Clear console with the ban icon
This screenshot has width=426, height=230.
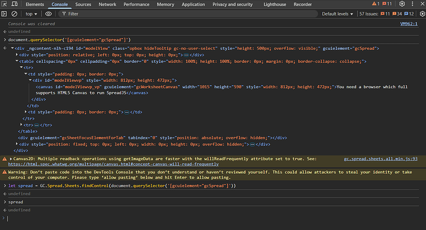click(14, 14)
